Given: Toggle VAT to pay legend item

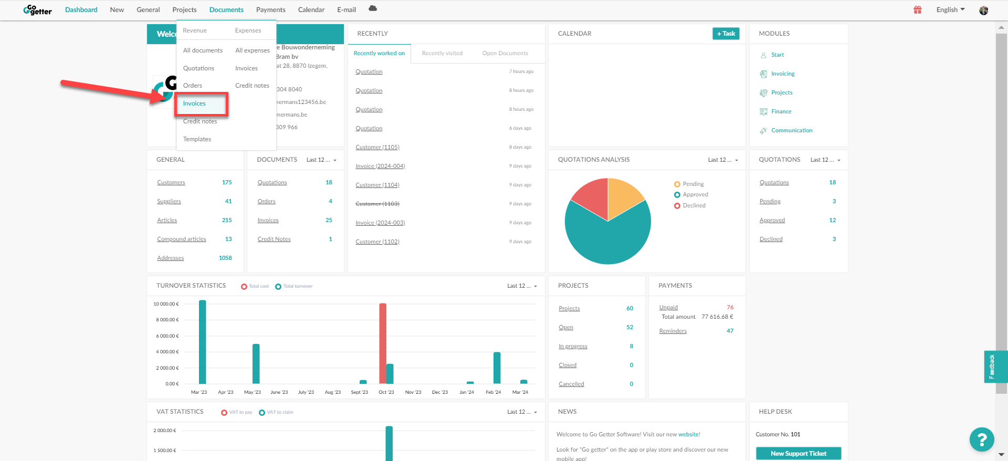Looking at the screenshot, I should click(237, 412).
